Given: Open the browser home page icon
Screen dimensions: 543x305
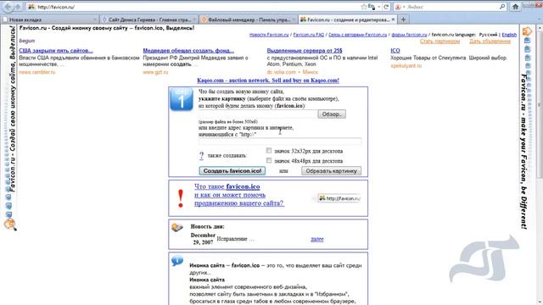Looking at the screenshot, I should pos(515,7).
